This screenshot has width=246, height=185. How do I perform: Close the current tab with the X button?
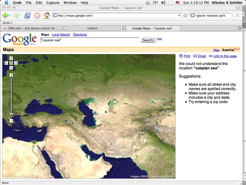240,28
